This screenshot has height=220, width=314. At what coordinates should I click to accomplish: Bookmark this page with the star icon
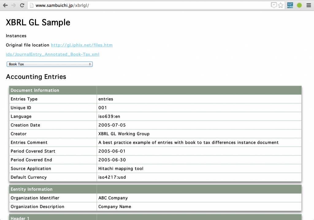(x=281, y=5)
